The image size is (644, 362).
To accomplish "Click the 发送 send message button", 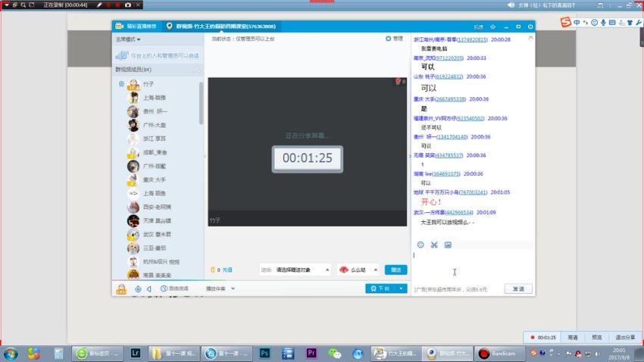I will [x=518, y=289].
